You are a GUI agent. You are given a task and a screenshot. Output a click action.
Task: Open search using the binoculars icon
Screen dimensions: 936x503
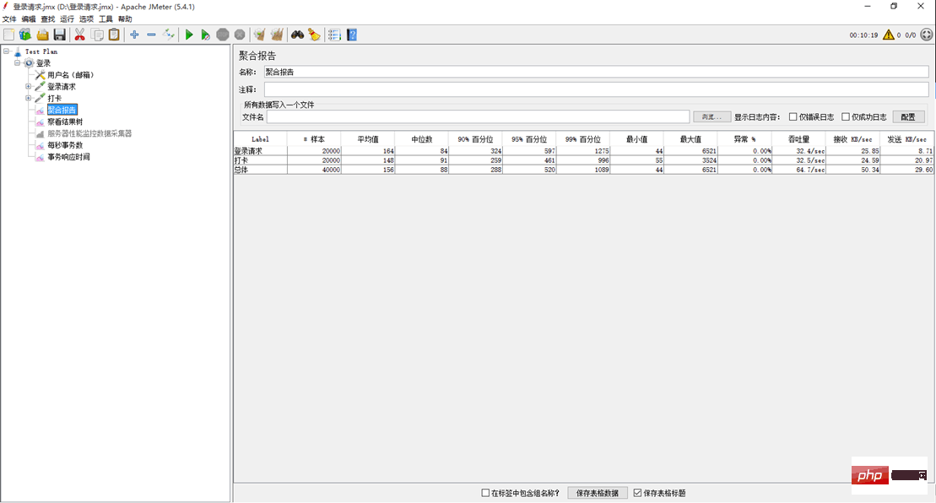[x=295, y=34]
